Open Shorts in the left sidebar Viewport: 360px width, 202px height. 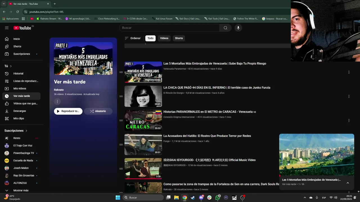coord(21,46)
